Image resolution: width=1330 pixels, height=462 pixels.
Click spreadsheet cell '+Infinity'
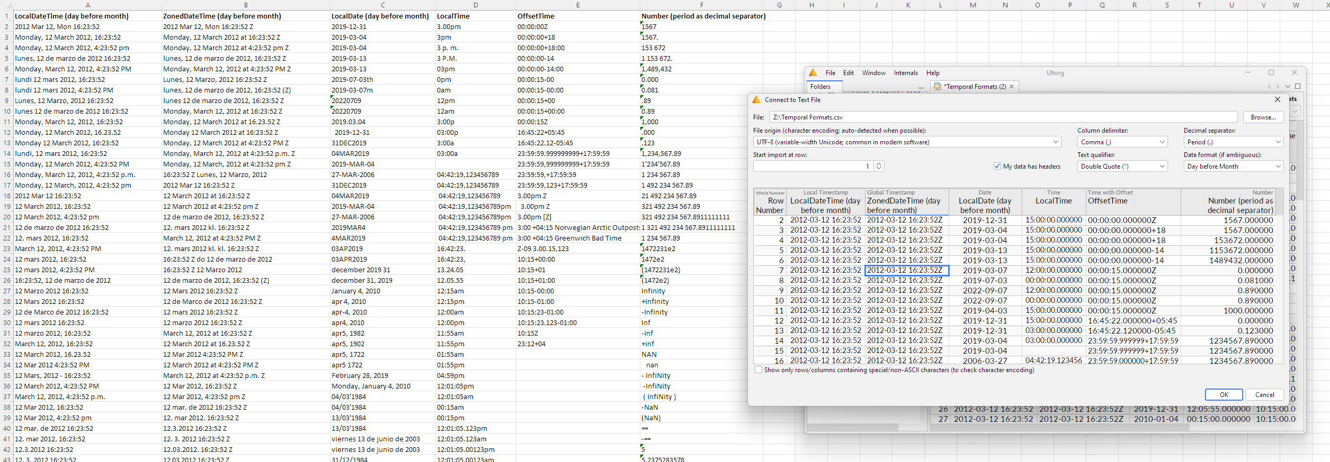pyautogui.click(x=701, y=302)
